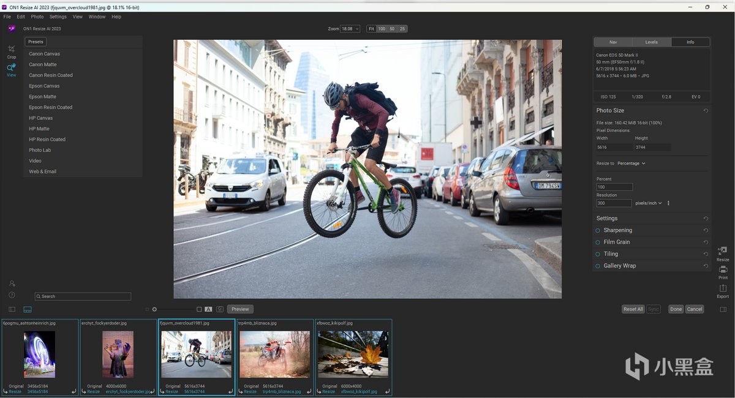The image size is (735, 398).
Task: Open the Edit menu
Action: click(x=21, y=17)
